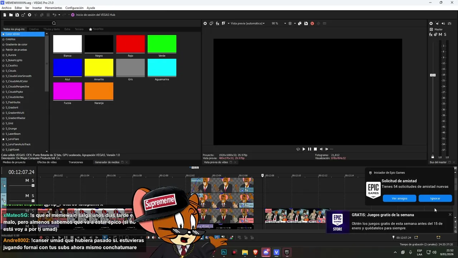Select Gradiente de color in plug-in list
The height and width of the screenshot is (258, 458).
pos(16,44)
